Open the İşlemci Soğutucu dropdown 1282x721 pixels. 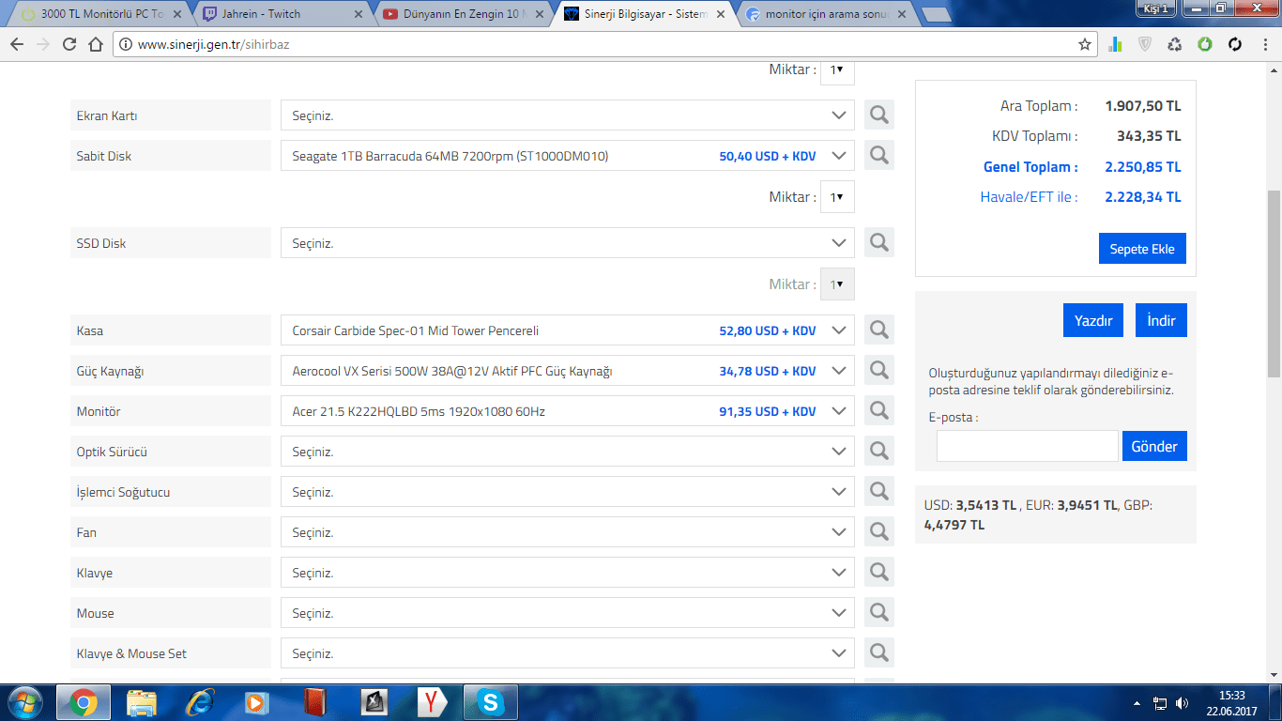click(567, 492)
